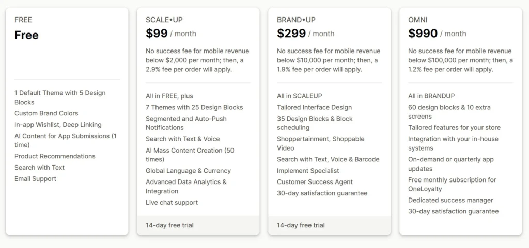
Task: Click "Email Support" in the FREE plan
Action: tap(35, 179)
